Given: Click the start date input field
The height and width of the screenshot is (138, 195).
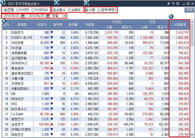Looking at the screenshot, I should pos(12,16).
